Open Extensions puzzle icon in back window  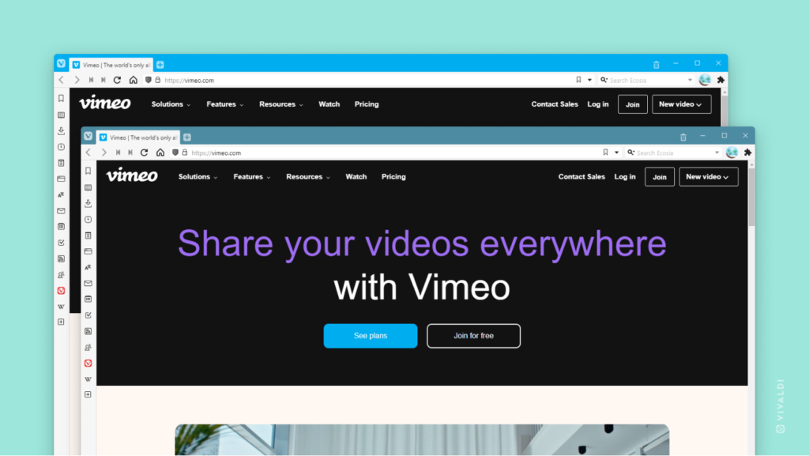(x=721, y=80)
